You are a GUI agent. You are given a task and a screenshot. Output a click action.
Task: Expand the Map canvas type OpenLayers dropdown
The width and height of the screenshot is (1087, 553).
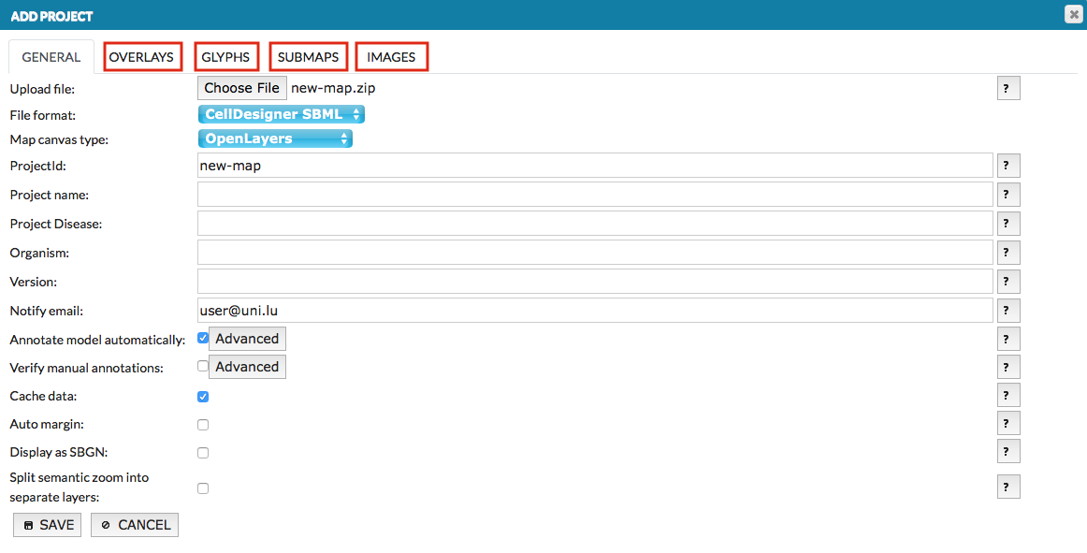click(x=275, y=138)
